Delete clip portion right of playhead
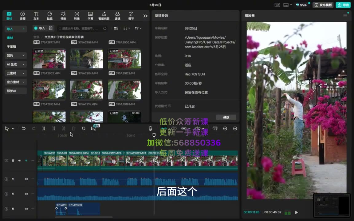This screenshot has width=354, height=221. [x=63, y=129]
